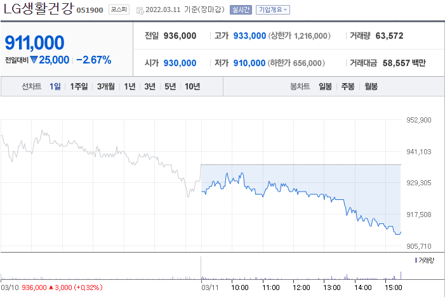The width and height of the screenshot is (445, 297).
Task: Click the 952,900 y-axis label
Action: click(x=418, y=120)
